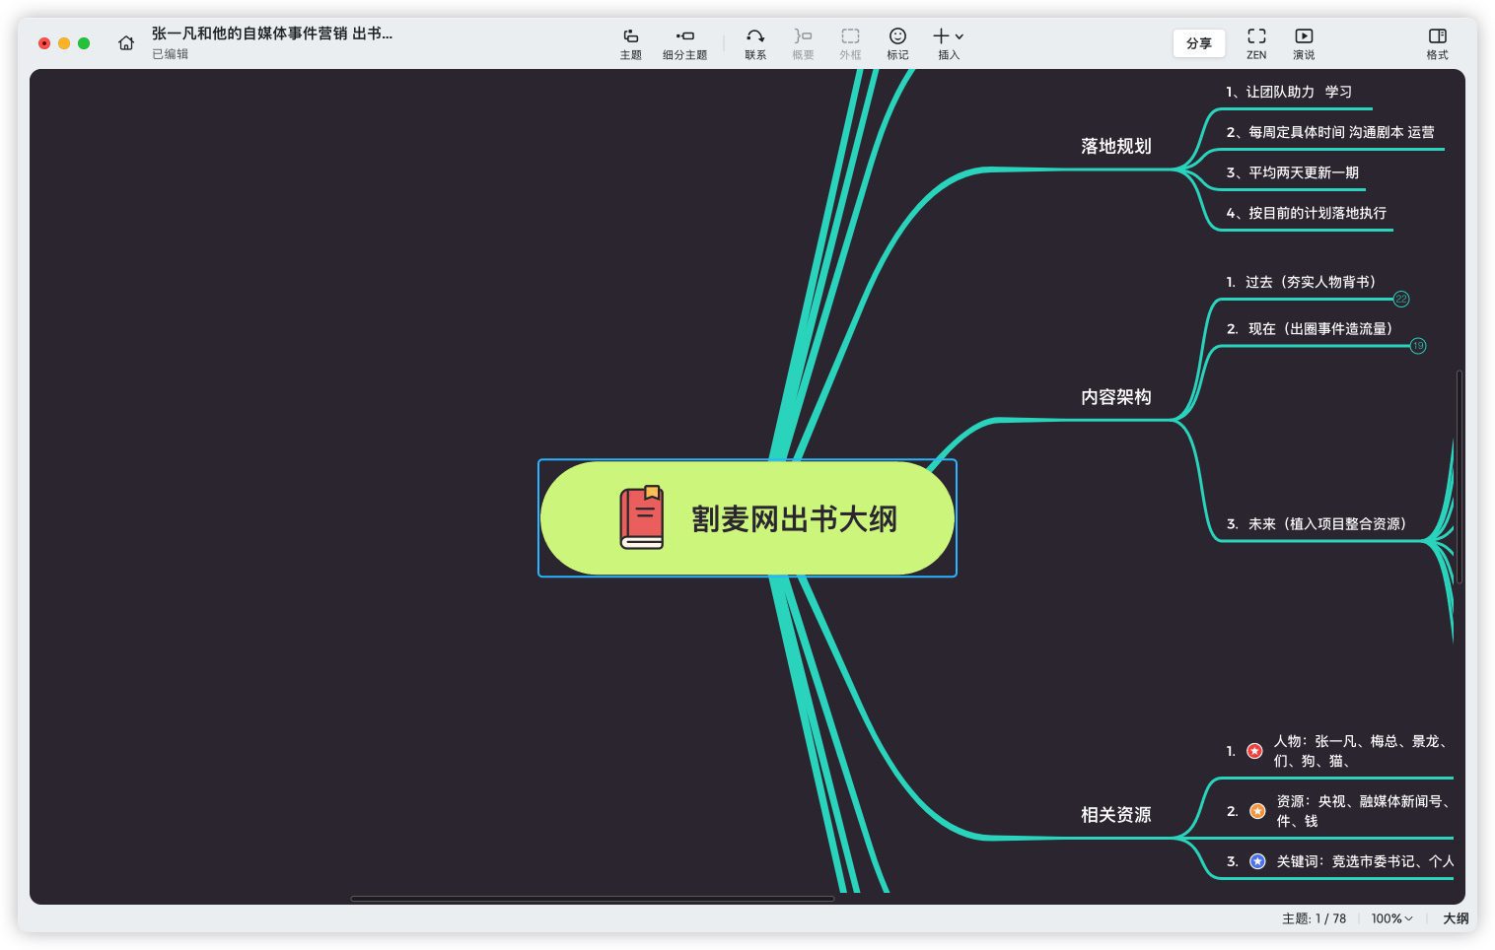
Task: Click the red star marker on 人物 topic
Action: (x=1254, y=751)
